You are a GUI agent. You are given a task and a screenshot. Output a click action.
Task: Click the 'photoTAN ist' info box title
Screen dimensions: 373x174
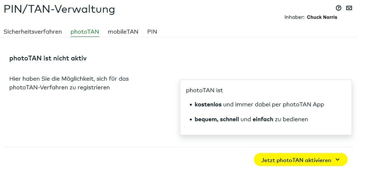204,90
